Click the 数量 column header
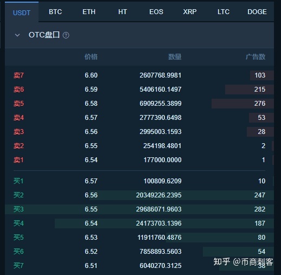 (x=175, y=57)
